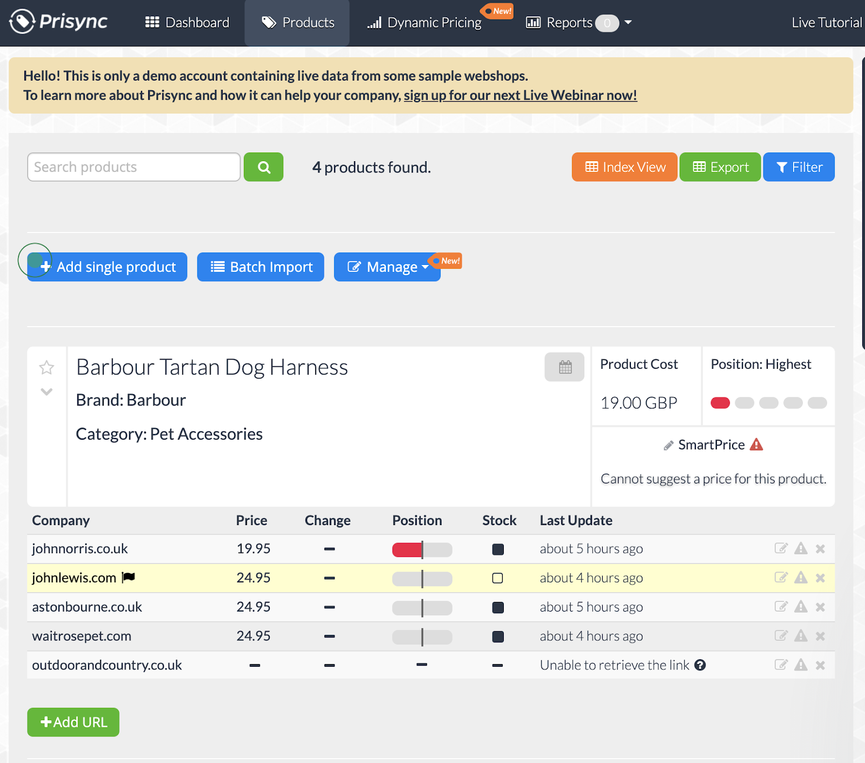Edit the johnnorris.co.uk URL entry
The image size is (865, 763).
point(781,548)
